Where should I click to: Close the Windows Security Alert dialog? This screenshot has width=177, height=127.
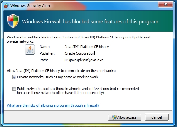pos(165,4)
